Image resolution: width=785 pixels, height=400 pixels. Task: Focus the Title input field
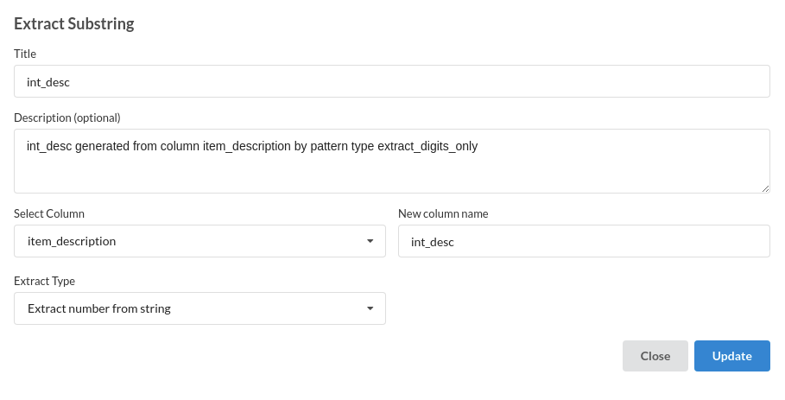tap(392, 82)
